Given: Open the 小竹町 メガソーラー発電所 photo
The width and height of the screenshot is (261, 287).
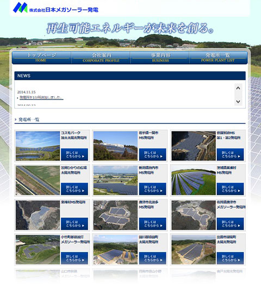Looking at the screenshot, I should (x=38, y=249).
